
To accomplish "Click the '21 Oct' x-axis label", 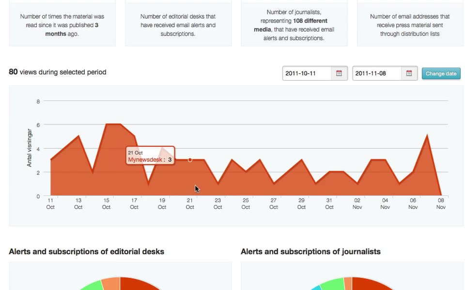I will coord(190,203).
